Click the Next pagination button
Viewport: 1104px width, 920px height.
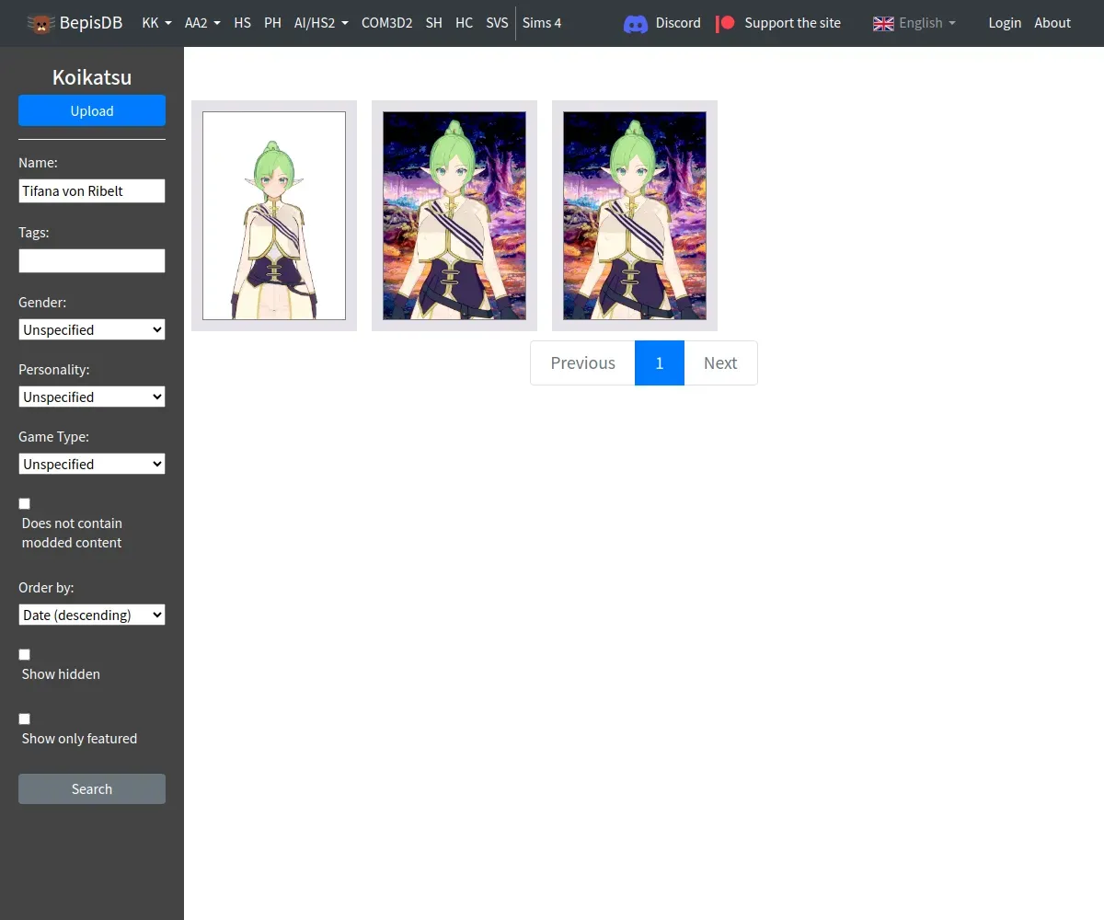[x=720, y=362]
